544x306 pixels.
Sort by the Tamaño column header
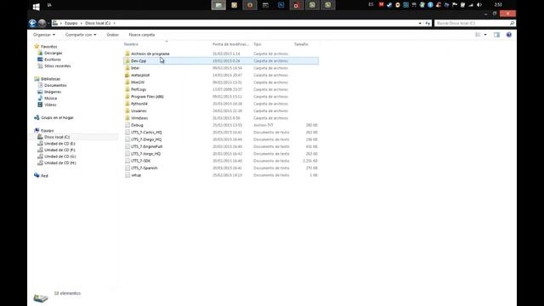click(x=301, y=44)
